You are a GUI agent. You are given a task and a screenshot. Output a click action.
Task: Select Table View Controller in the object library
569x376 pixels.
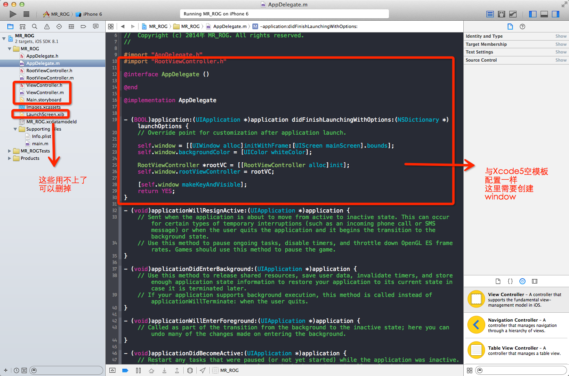(x=516, y=350)
